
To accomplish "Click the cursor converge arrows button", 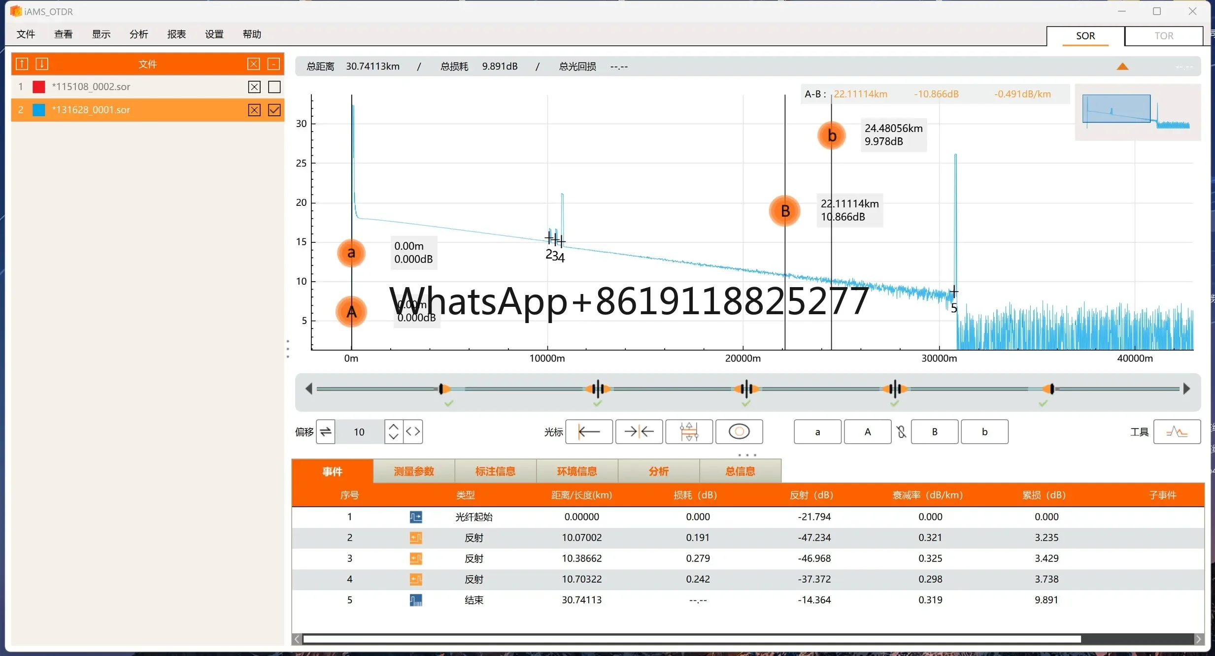I will pyautogui.click(x=639, y=432).
